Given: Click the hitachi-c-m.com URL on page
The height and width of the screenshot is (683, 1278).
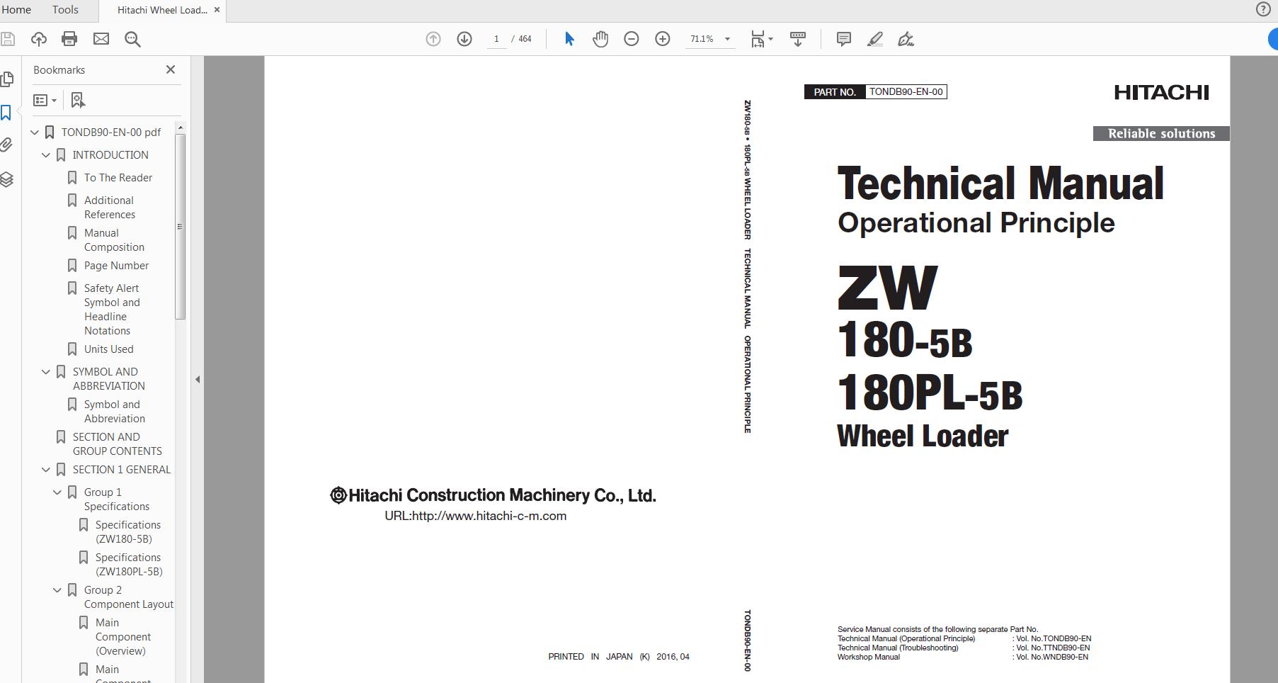Looking at the screenshot, I should click(475, 516).
